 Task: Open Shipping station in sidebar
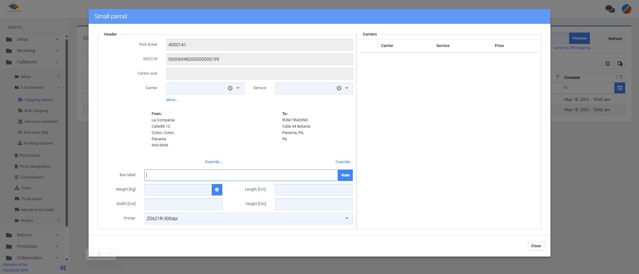pyautogui.click(x=39, y=100)
